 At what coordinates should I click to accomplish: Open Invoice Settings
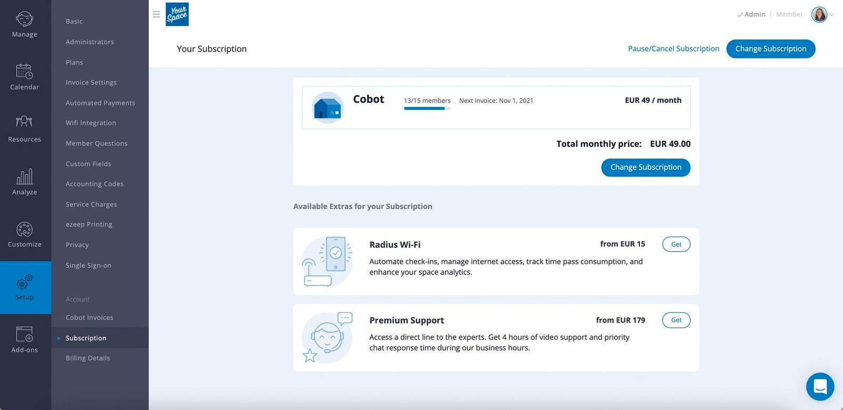(91, 83)
